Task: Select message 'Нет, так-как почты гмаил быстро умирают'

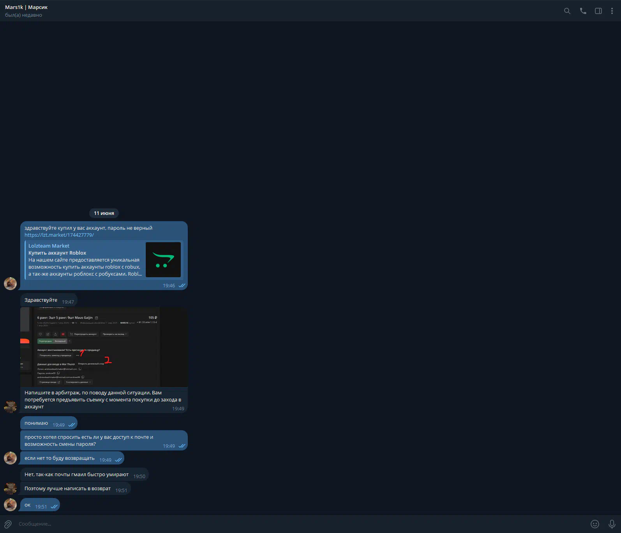Action: (85, 475)
